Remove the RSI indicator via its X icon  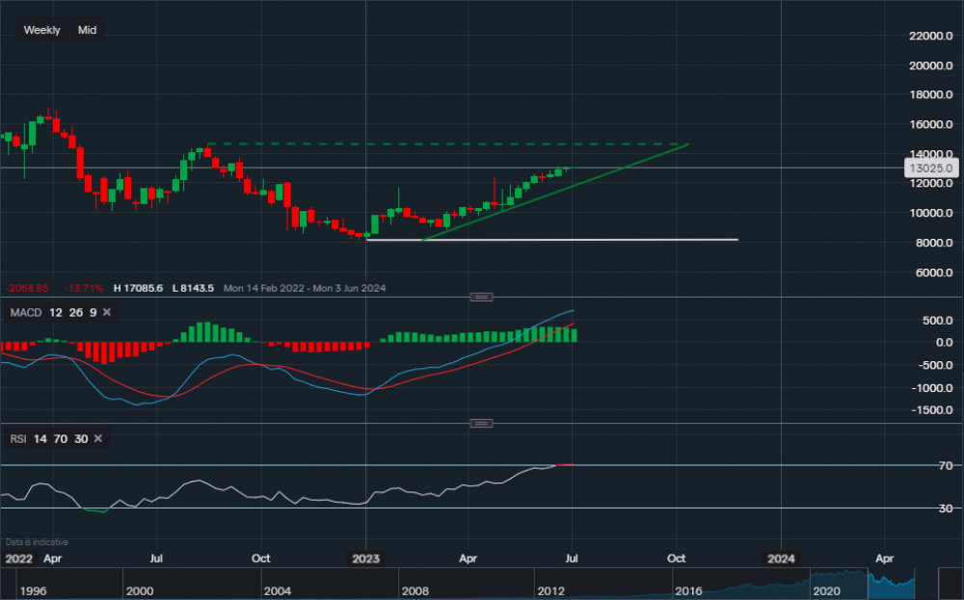click(96, 438)
